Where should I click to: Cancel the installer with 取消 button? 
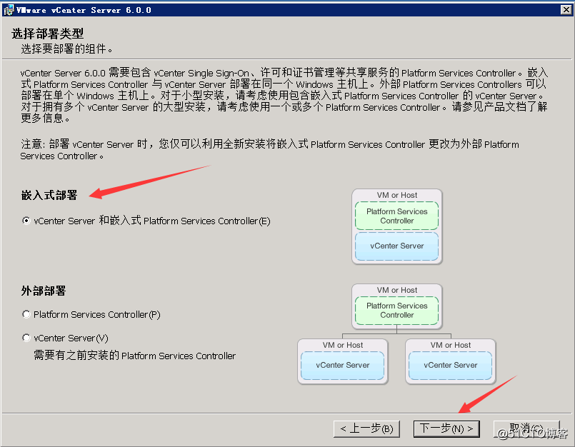[x=526, y=428]
